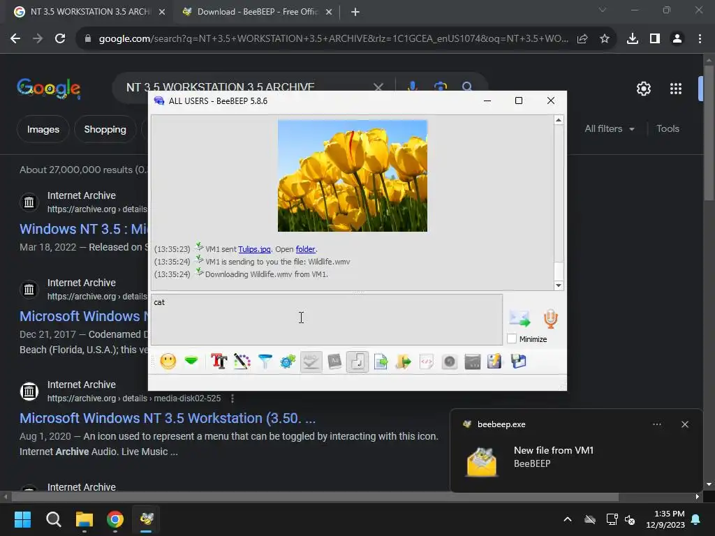Share this page via the address bar icon

[x=582, y=39]
